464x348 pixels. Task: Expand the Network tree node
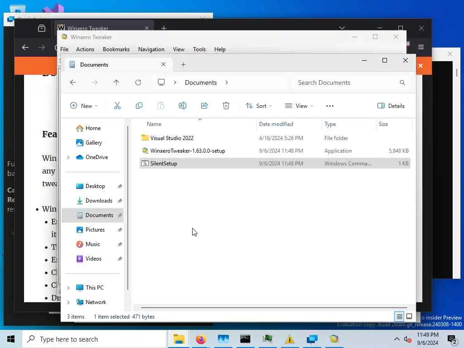pyautogui.click(x=68, y=302)
